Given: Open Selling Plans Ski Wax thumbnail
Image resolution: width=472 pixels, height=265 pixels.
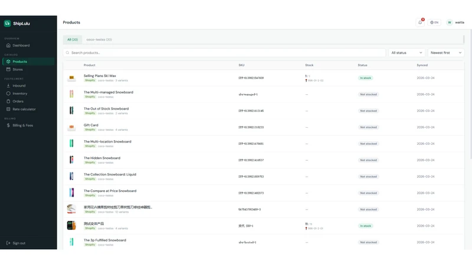Looking at the screenshot, I should (71, 78).
